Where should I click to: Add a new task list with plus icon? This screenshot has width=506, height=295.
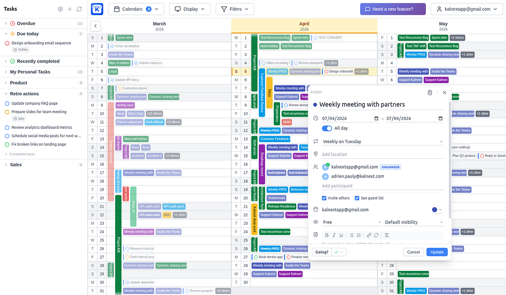pyautogui.click(x=70, y=9)
